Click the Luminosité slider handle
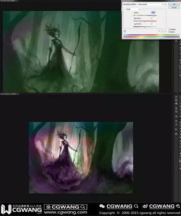181x216 pixels. click(x=145, y=27)
